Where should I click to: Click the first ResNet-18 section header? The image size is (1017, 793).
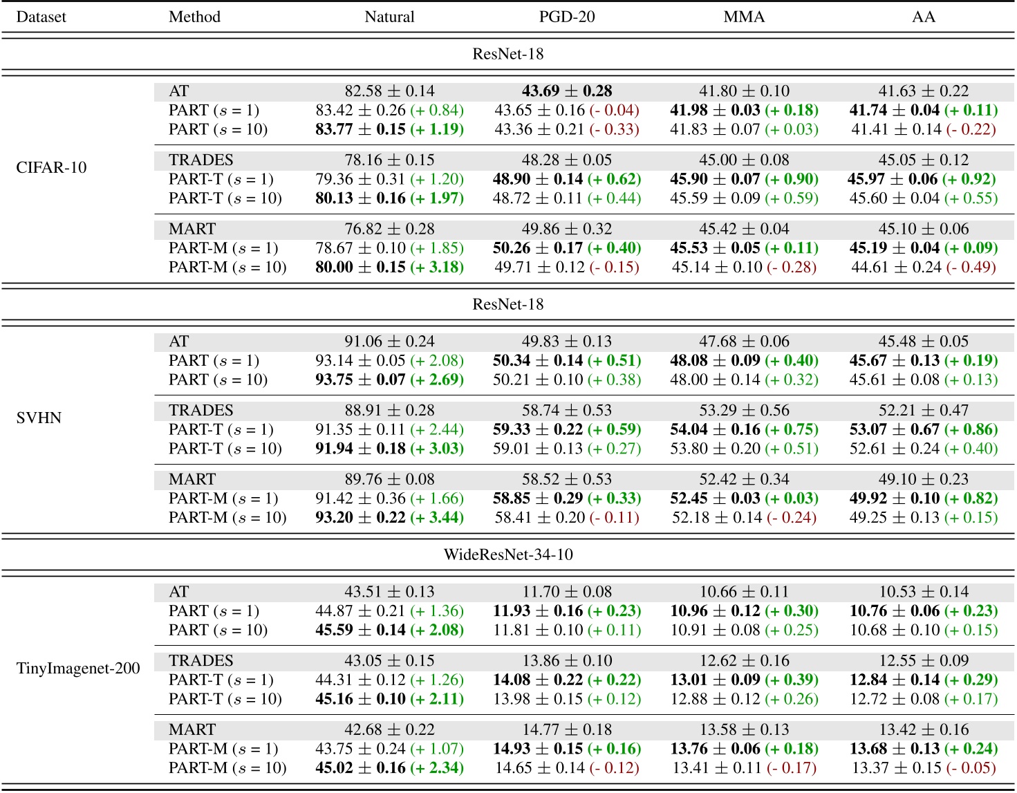click(508, 49)
